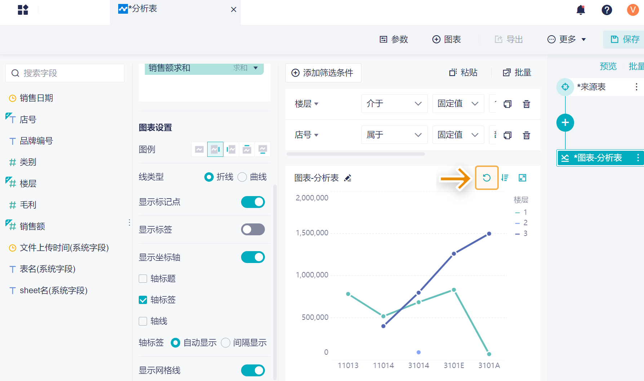Select the 品牌编号 field

[36, 141]
